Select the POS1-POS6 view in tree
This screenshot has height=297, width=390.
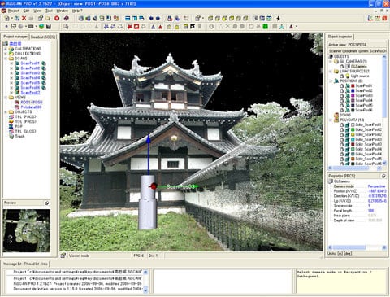click(32, 103)
